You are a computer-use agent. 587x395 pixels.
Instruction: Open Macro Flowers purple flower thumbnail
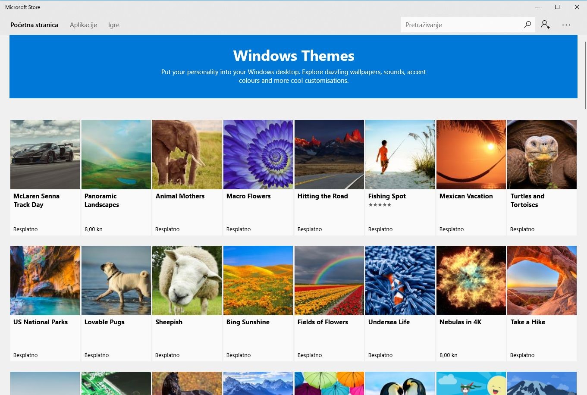258,154
